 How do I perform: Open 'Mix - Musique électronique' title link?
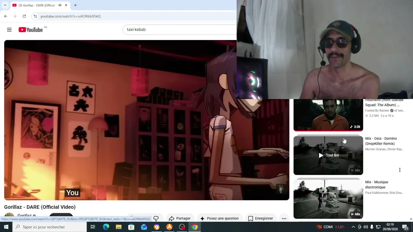(x=377, y=185)
